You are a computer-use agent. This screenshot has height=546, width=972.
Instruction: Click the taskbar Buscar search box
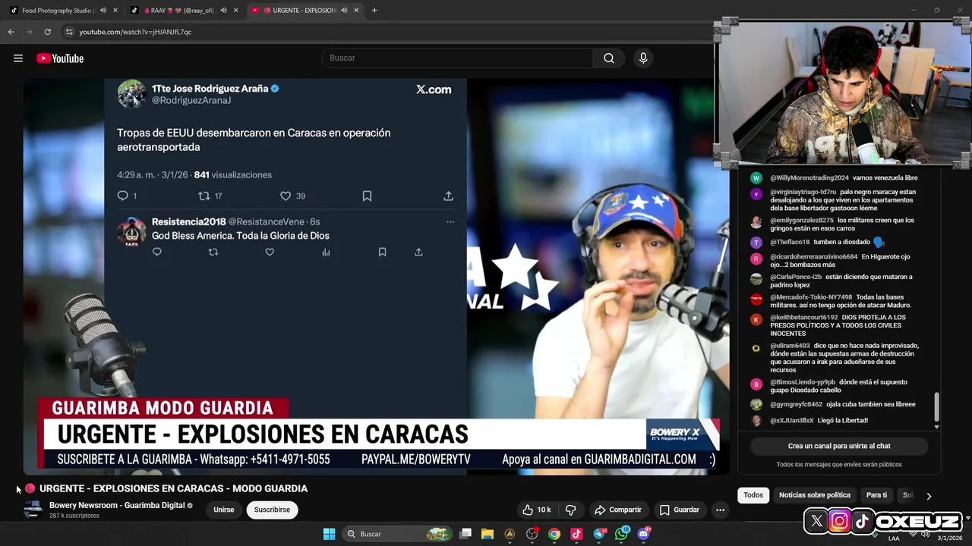(397, 534)
